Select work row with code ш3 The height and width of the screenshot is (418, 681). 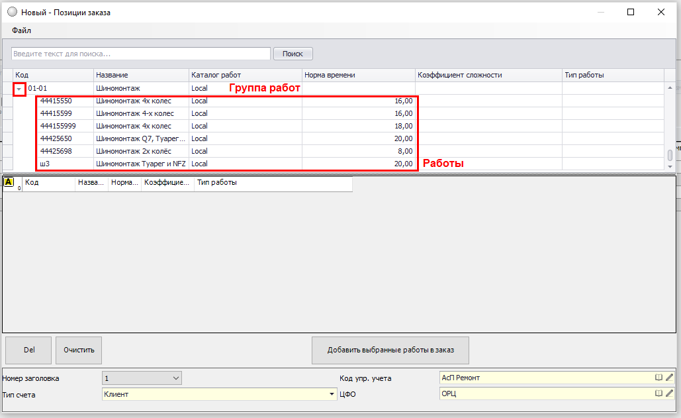[45, 164]
